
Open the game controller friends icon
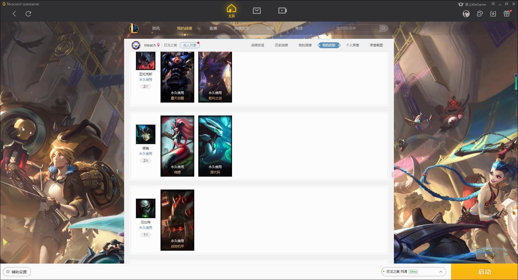(x=480, y=13)
